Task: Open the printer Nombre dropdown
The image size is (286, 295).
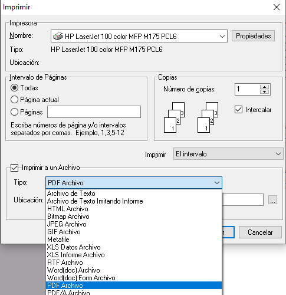Action: pos(139,36)
